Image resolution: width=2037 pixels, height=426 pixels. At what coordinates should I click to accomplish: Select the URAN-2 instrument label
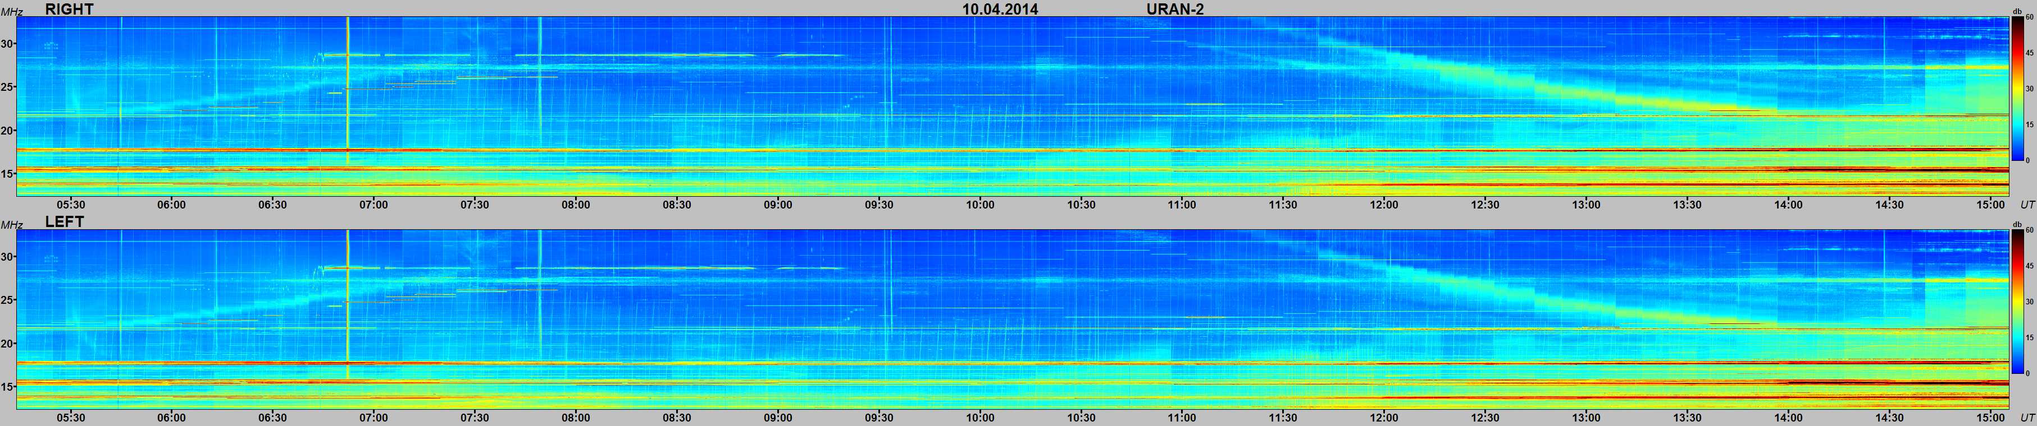1175,8
